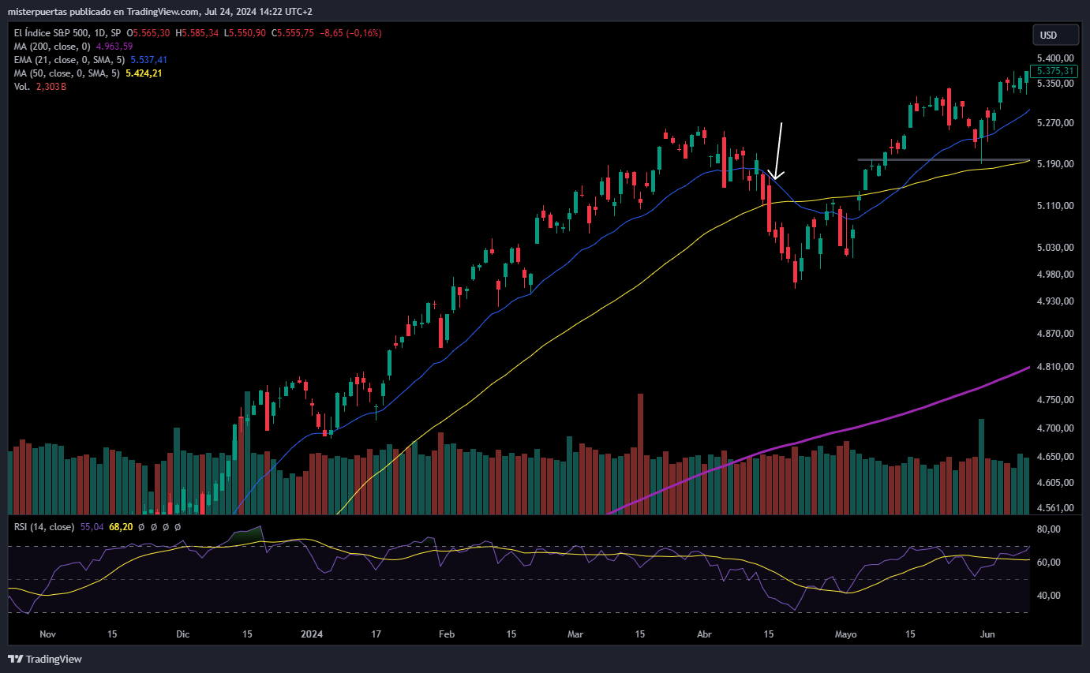Open the USD currency selector
Screen dimensions: 1090x673
coord(1055,35)
